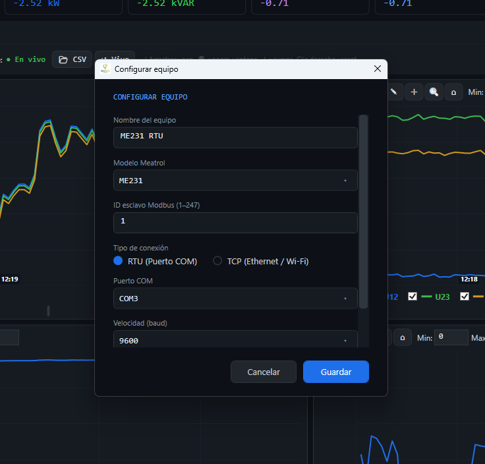Click the home reset icon beside lower Min field
485x464 pixels.
[403, 337]
